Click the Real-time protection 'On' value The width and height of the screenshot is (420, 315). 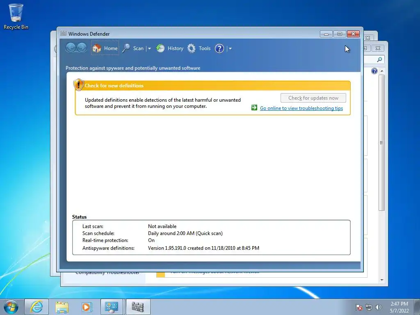click(151, 240)
